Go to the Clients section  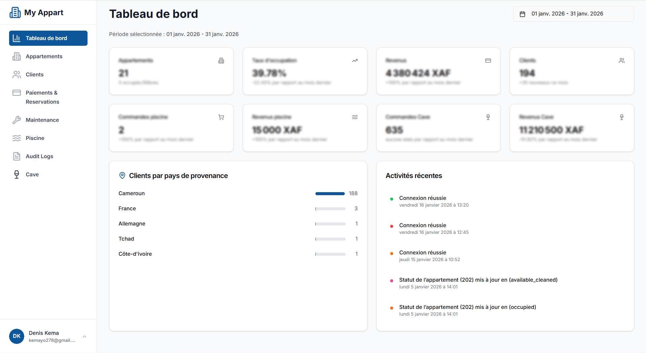pos(34,75)
